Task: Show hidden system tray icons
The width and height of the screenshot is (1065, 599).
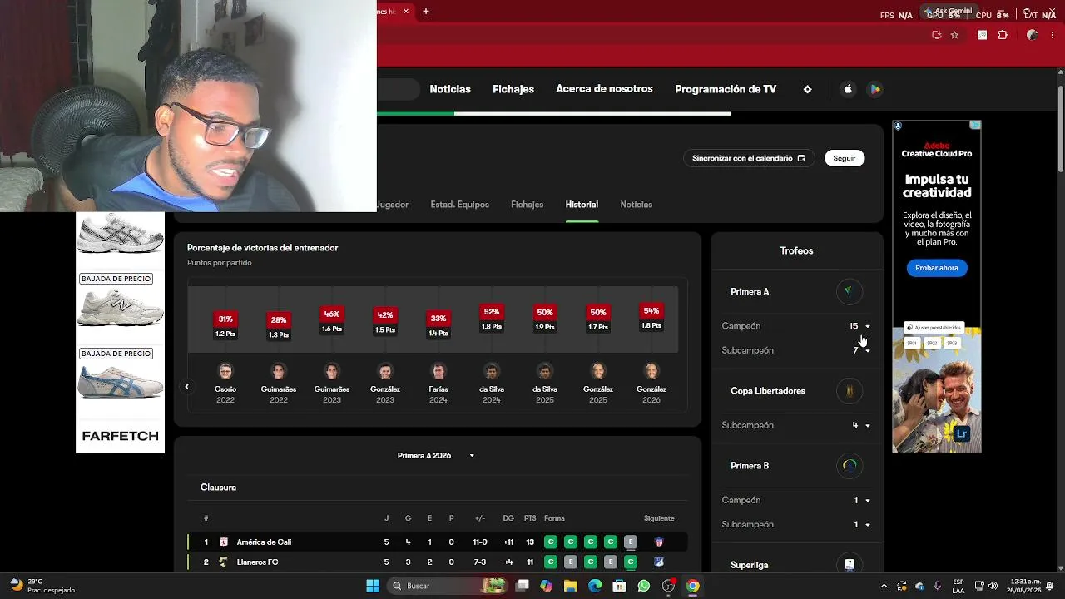Action: 884,586
